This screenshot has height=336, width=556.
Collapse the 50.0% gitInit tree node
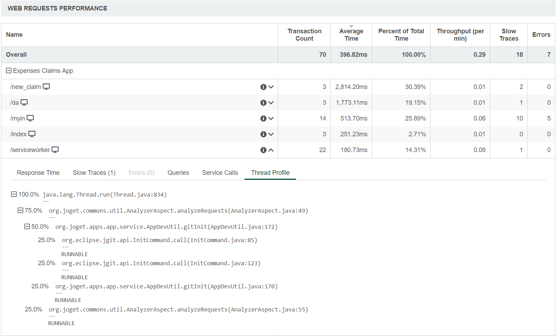pyautogui.click(x=27, y=226)
